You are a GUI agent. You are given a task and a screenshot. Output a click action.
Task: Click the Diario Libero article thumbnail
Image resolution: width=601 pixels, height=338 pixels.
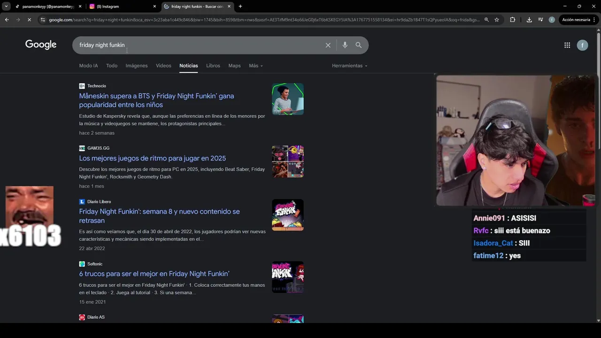(288, 215)
